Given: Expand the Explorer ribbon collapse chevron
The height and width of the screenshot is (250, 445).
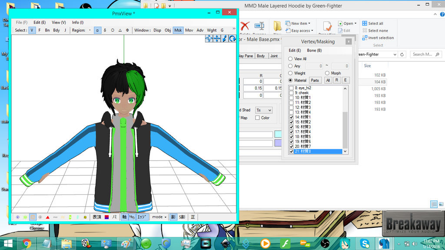Looking at the screenshot, I should 435,14.
